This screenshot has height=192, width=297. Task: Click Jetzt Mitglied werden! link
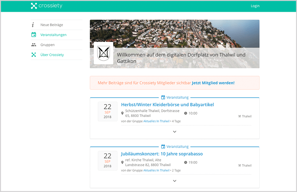(x=213, y=83)
